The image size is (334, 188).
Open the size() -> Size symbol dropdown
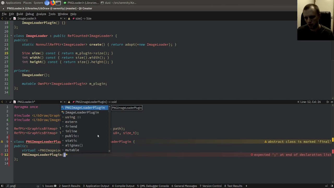[83, 19]
